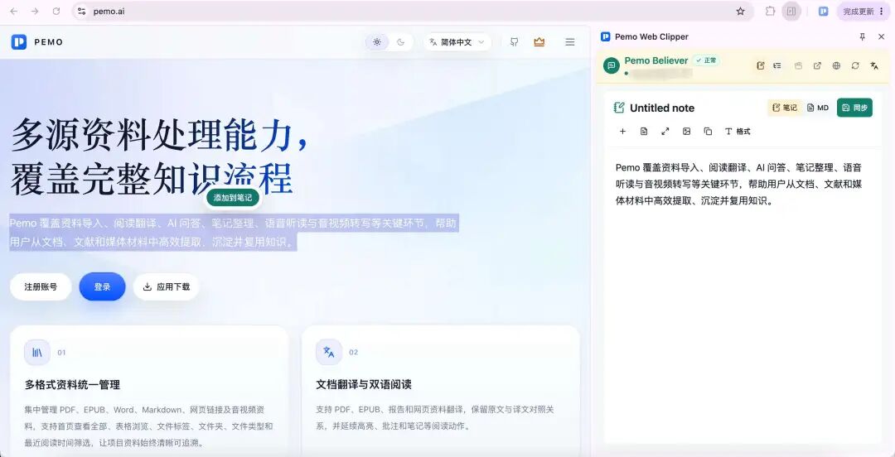Click the blue 登录 button
The height and width of the screenshot is (457, 895).
(x=102, y=287)
